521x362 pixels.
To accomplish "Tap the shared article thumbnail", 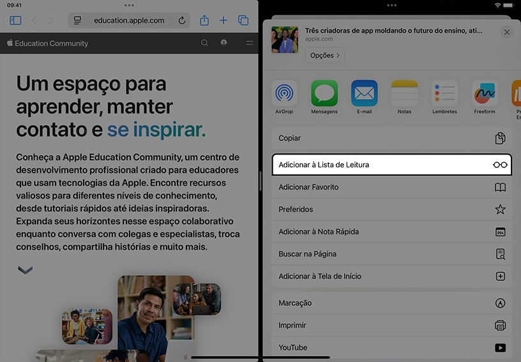I will 285,40.
